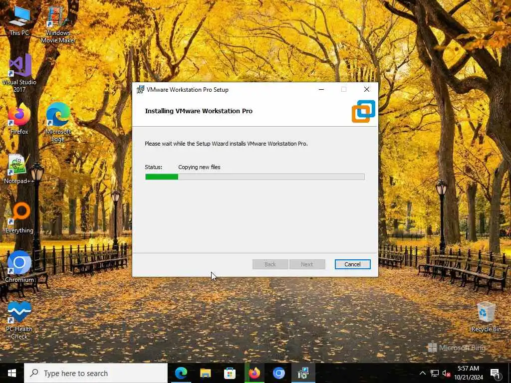Click the green installation progress bar
511x383 pixels.
coord(255,177)
